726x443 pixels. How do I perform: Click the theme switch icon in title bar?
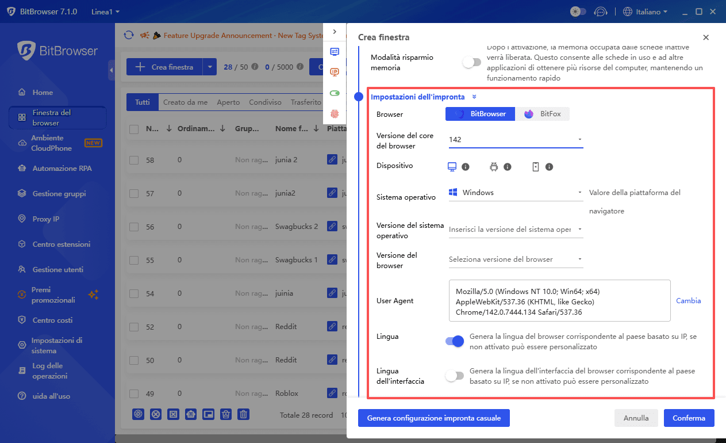tap(578, 12)
